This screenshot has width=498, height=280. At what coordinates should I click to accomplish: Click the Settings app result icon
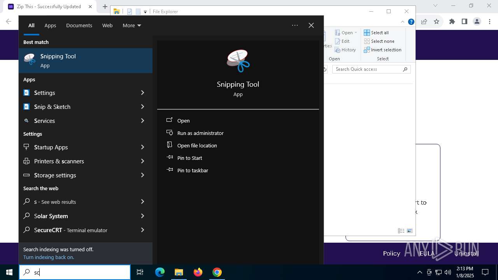26,93
